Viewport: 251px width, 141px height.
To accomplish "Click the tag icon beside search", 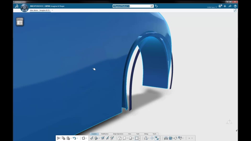I will point(156,6).
